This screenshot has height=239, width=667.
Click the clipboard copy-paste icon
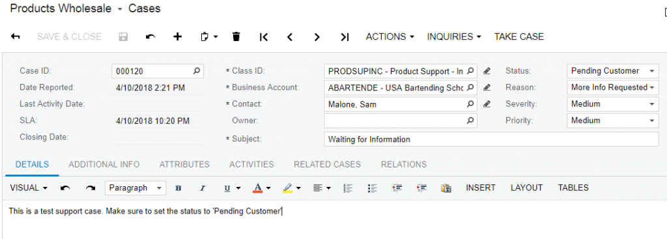click(x=205, y=37)
